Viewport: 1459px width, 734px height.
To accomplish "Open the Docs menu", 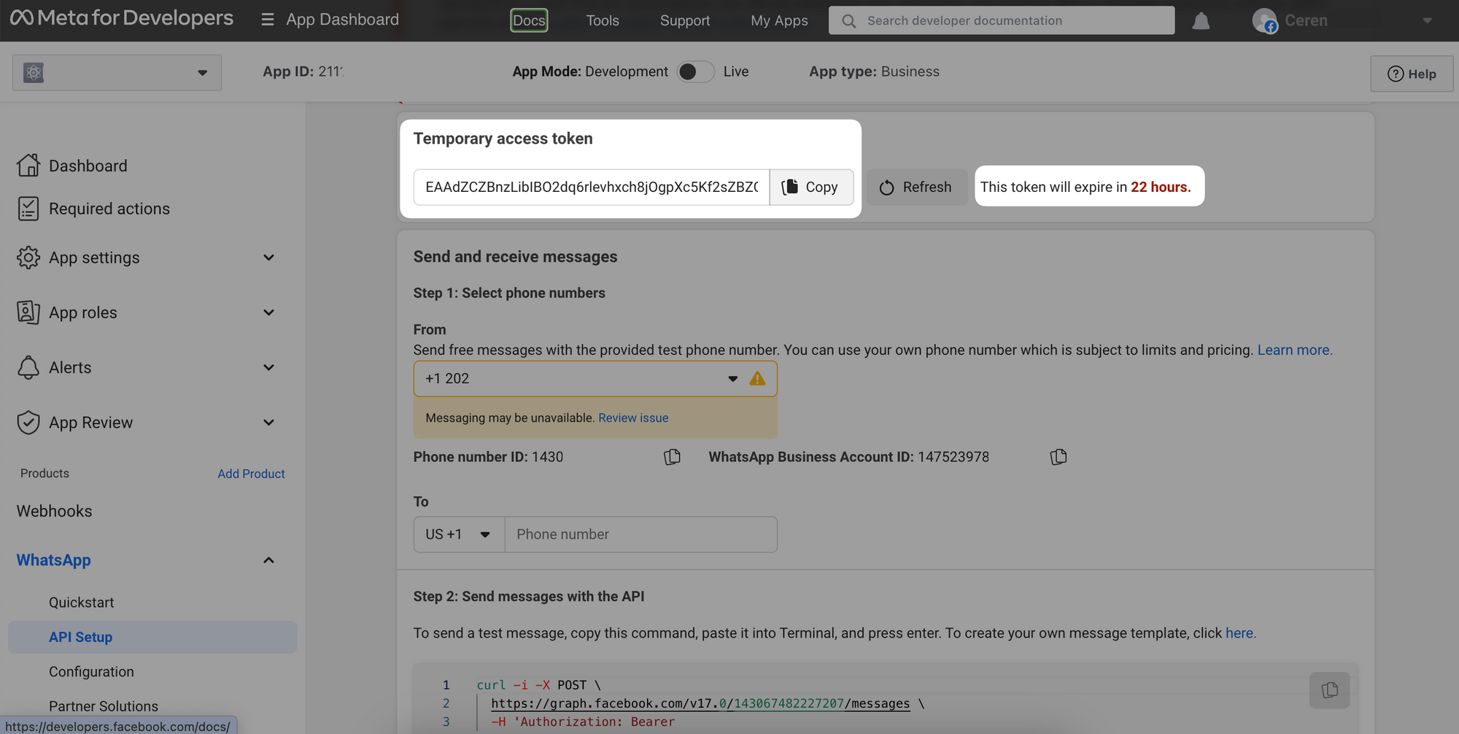I will click(x=528, y=20).
